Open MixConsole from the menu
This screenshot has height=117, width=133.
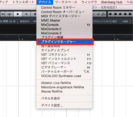point(65,25)
